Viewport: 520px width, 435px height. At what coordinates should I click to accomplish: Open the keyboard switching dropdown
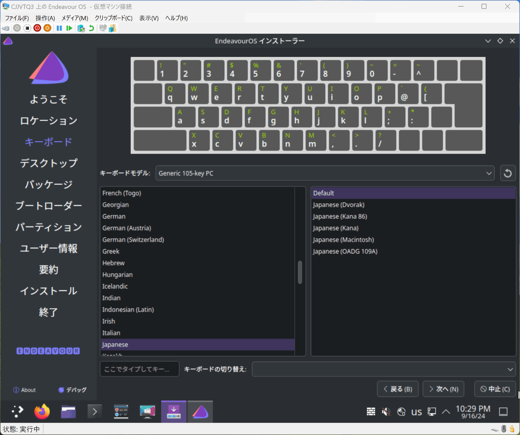384,369
